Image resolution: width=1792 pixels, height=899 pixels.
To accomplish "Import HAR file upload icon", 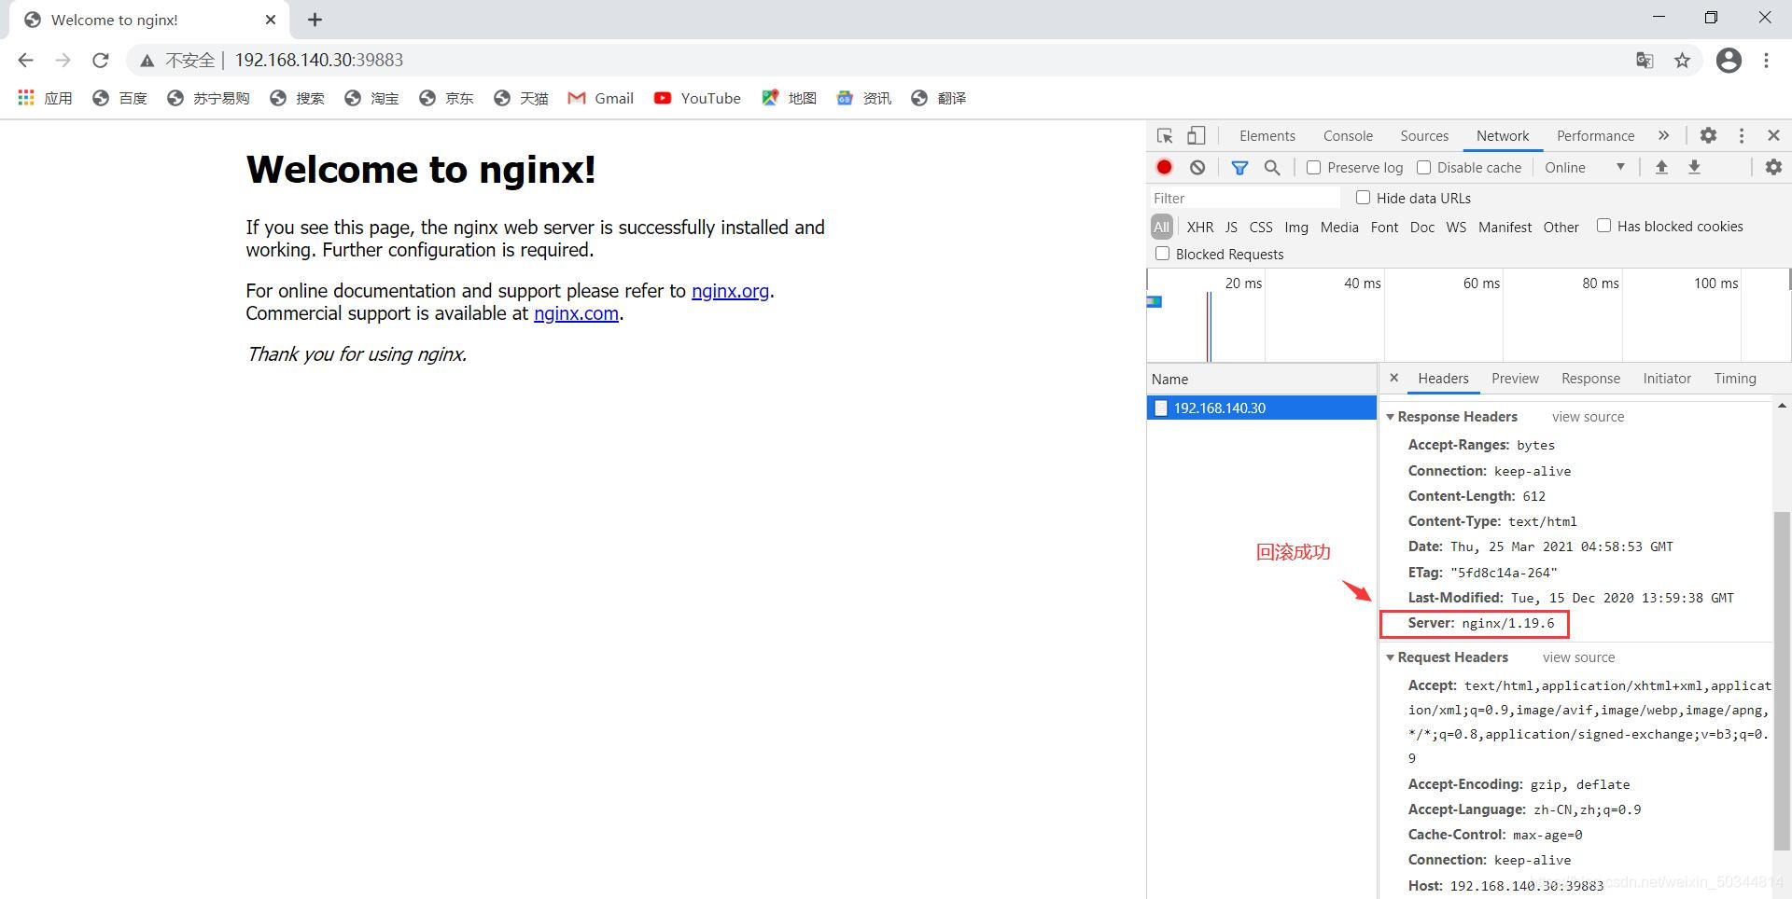I will point(1661,168).
